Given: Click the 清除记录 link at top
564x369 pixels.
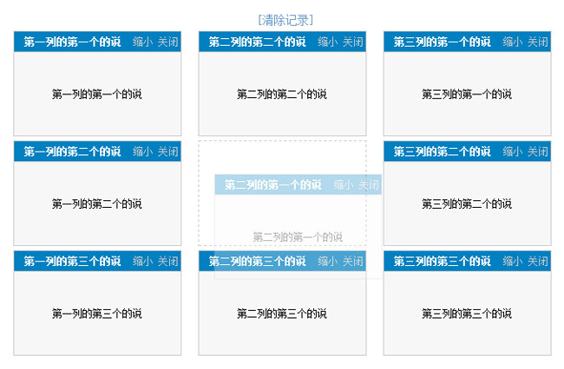Looking at the screenshot, I should [285, 19].
